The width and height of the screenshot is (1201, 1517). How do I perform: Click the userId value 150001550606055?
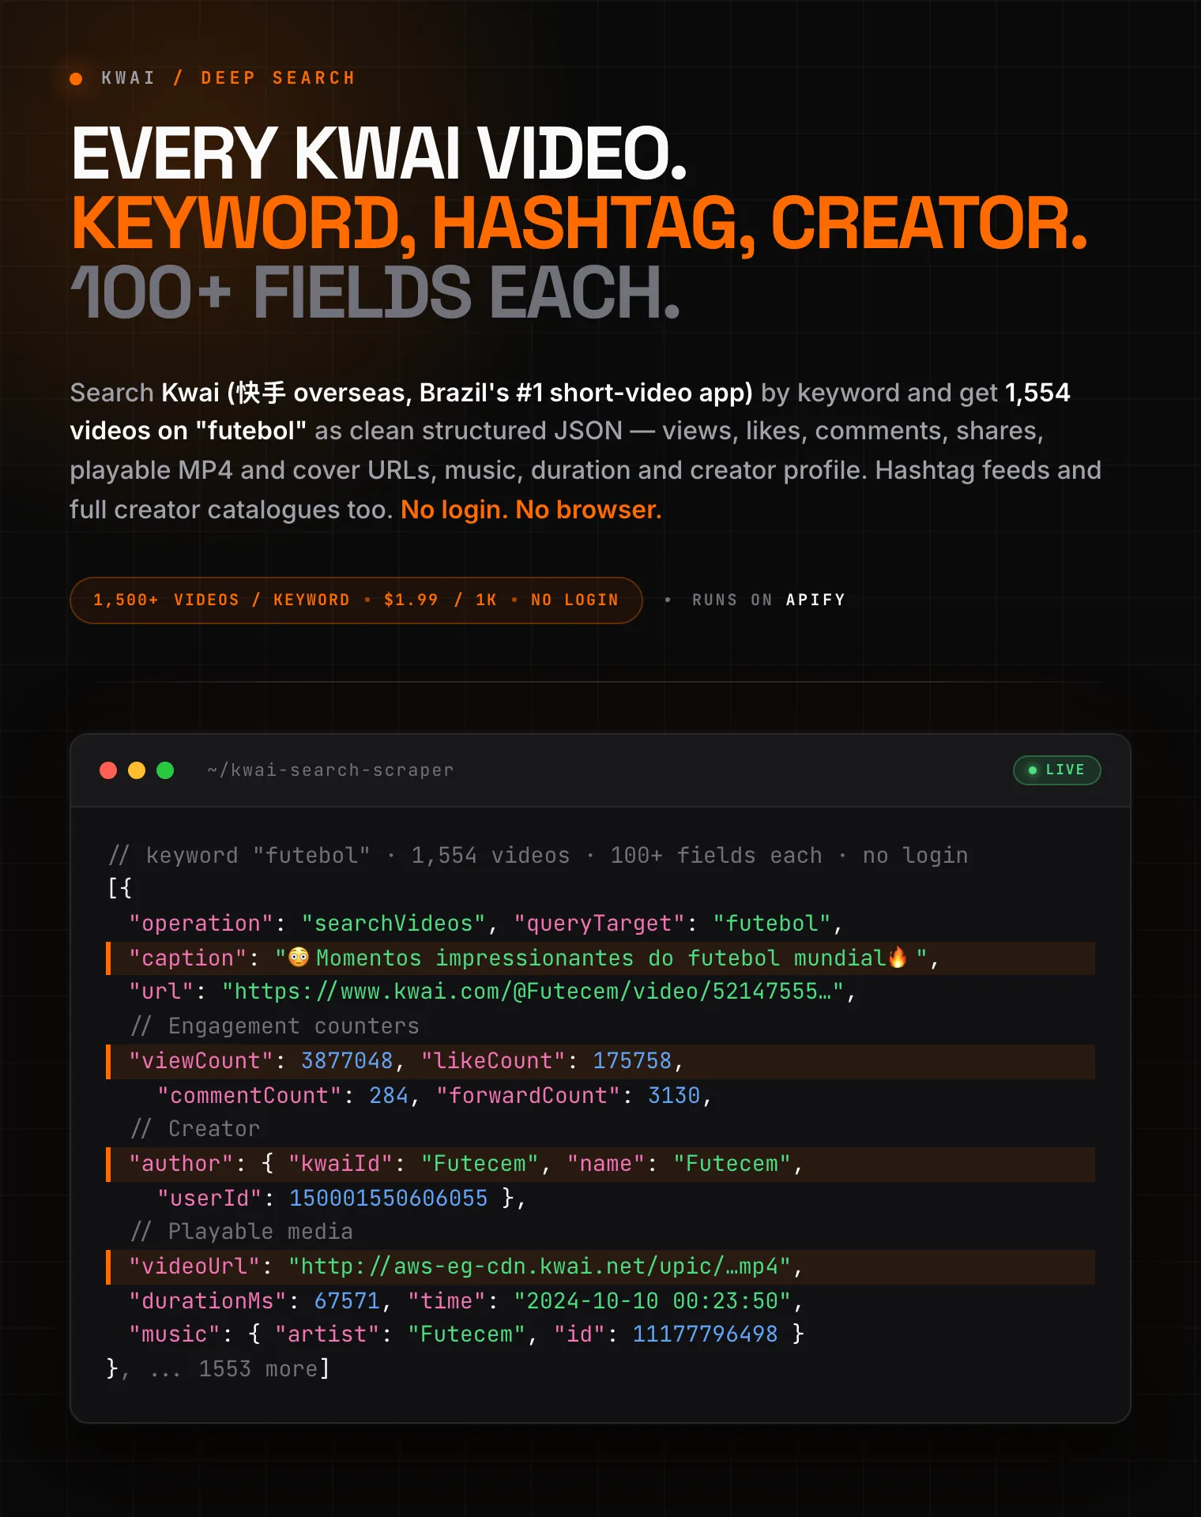pyautogui.click(x=389, y=1199)
